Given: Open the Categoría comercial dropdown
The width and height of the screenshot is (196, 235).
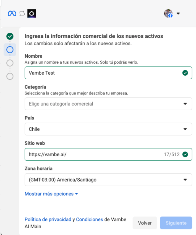Looking at the screenshot, I should click(108, 104).
